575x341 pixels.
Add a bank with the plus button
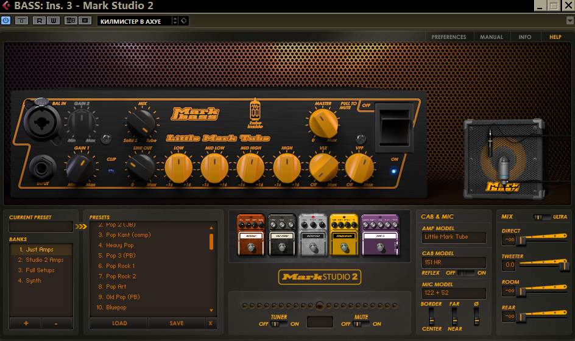tap(26, 323)
